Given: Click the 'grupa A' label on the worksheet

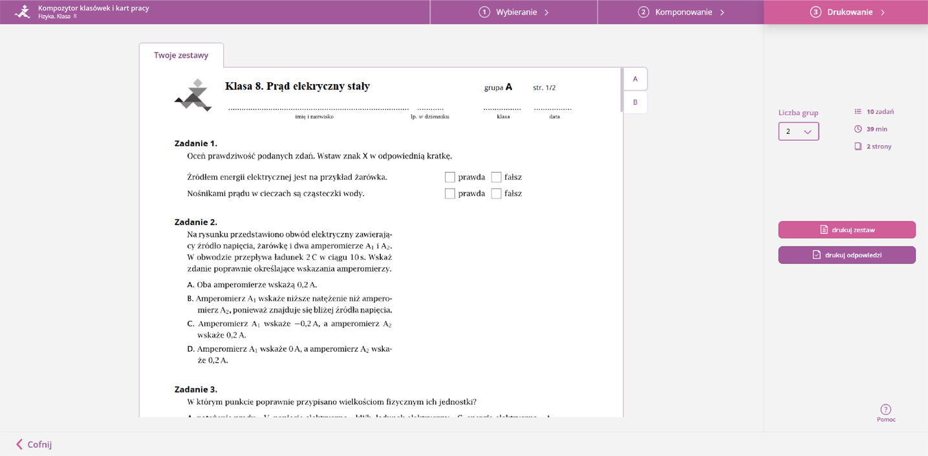Looking at the screenshot, I should (x=498, y=87).
